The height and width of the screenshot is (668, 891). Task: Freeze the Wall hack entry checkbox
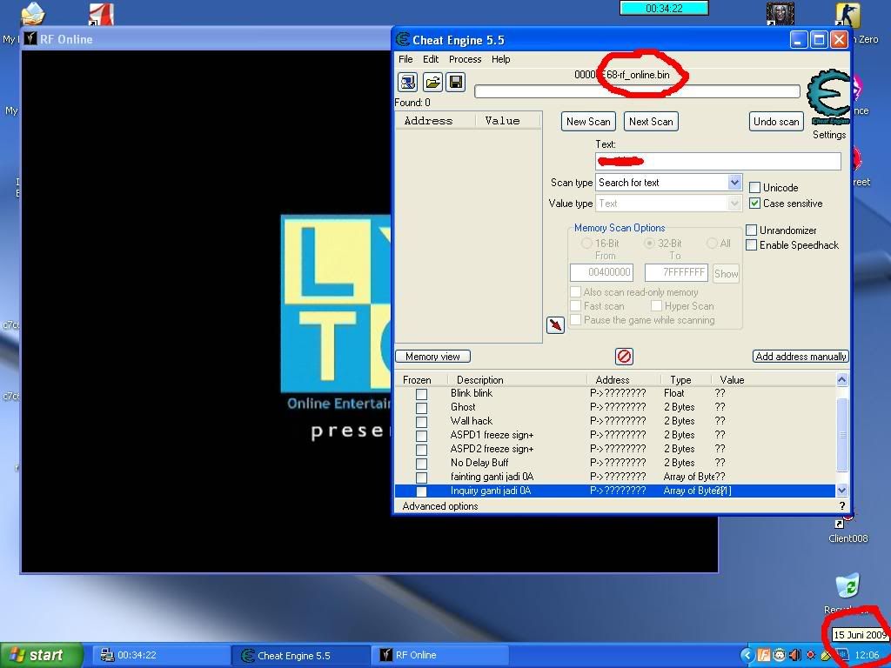click(x=421, y=422)
